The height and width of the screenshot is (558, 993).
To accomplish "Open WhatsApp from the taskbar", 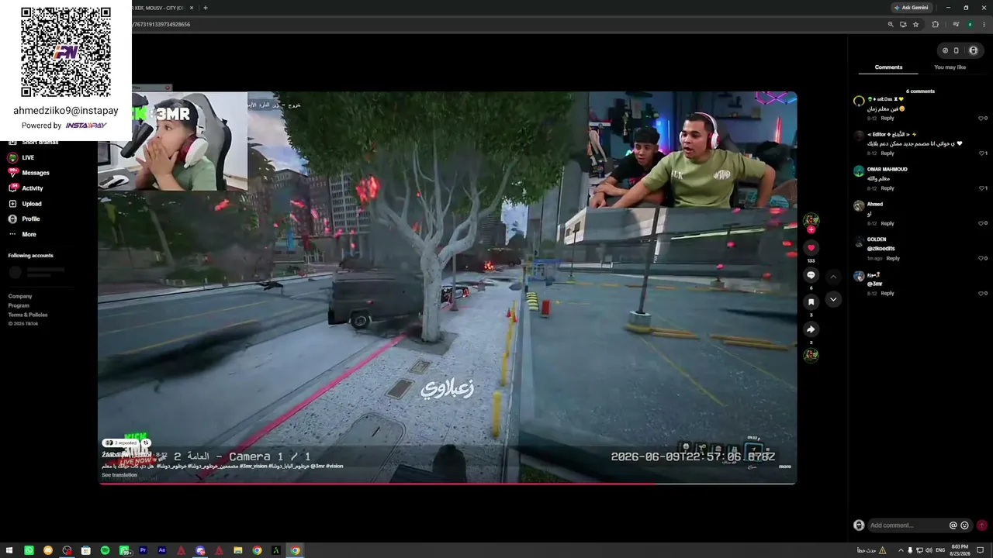I will [29, 550].
